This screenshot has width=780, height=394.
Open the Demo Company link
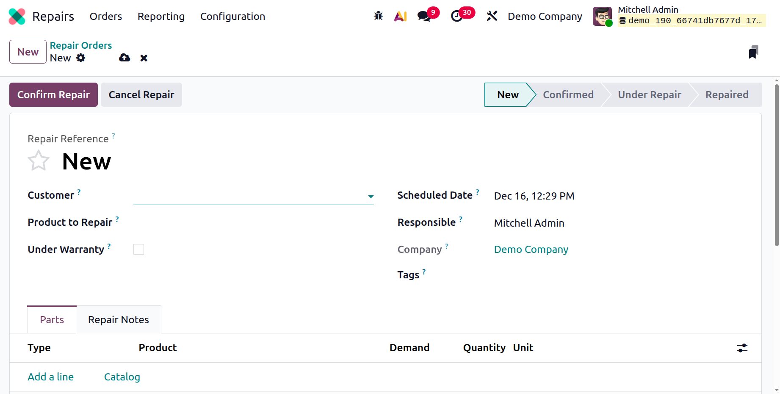click(x=531, y=249)
